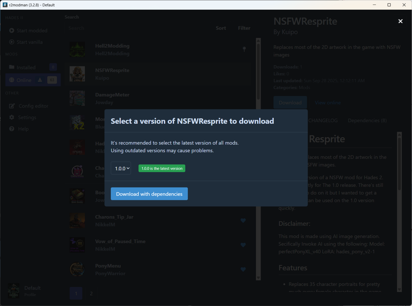The height and width of the screenshot is (306, 412).
Task: Click the Online globe icon
Action: [12, 80]
